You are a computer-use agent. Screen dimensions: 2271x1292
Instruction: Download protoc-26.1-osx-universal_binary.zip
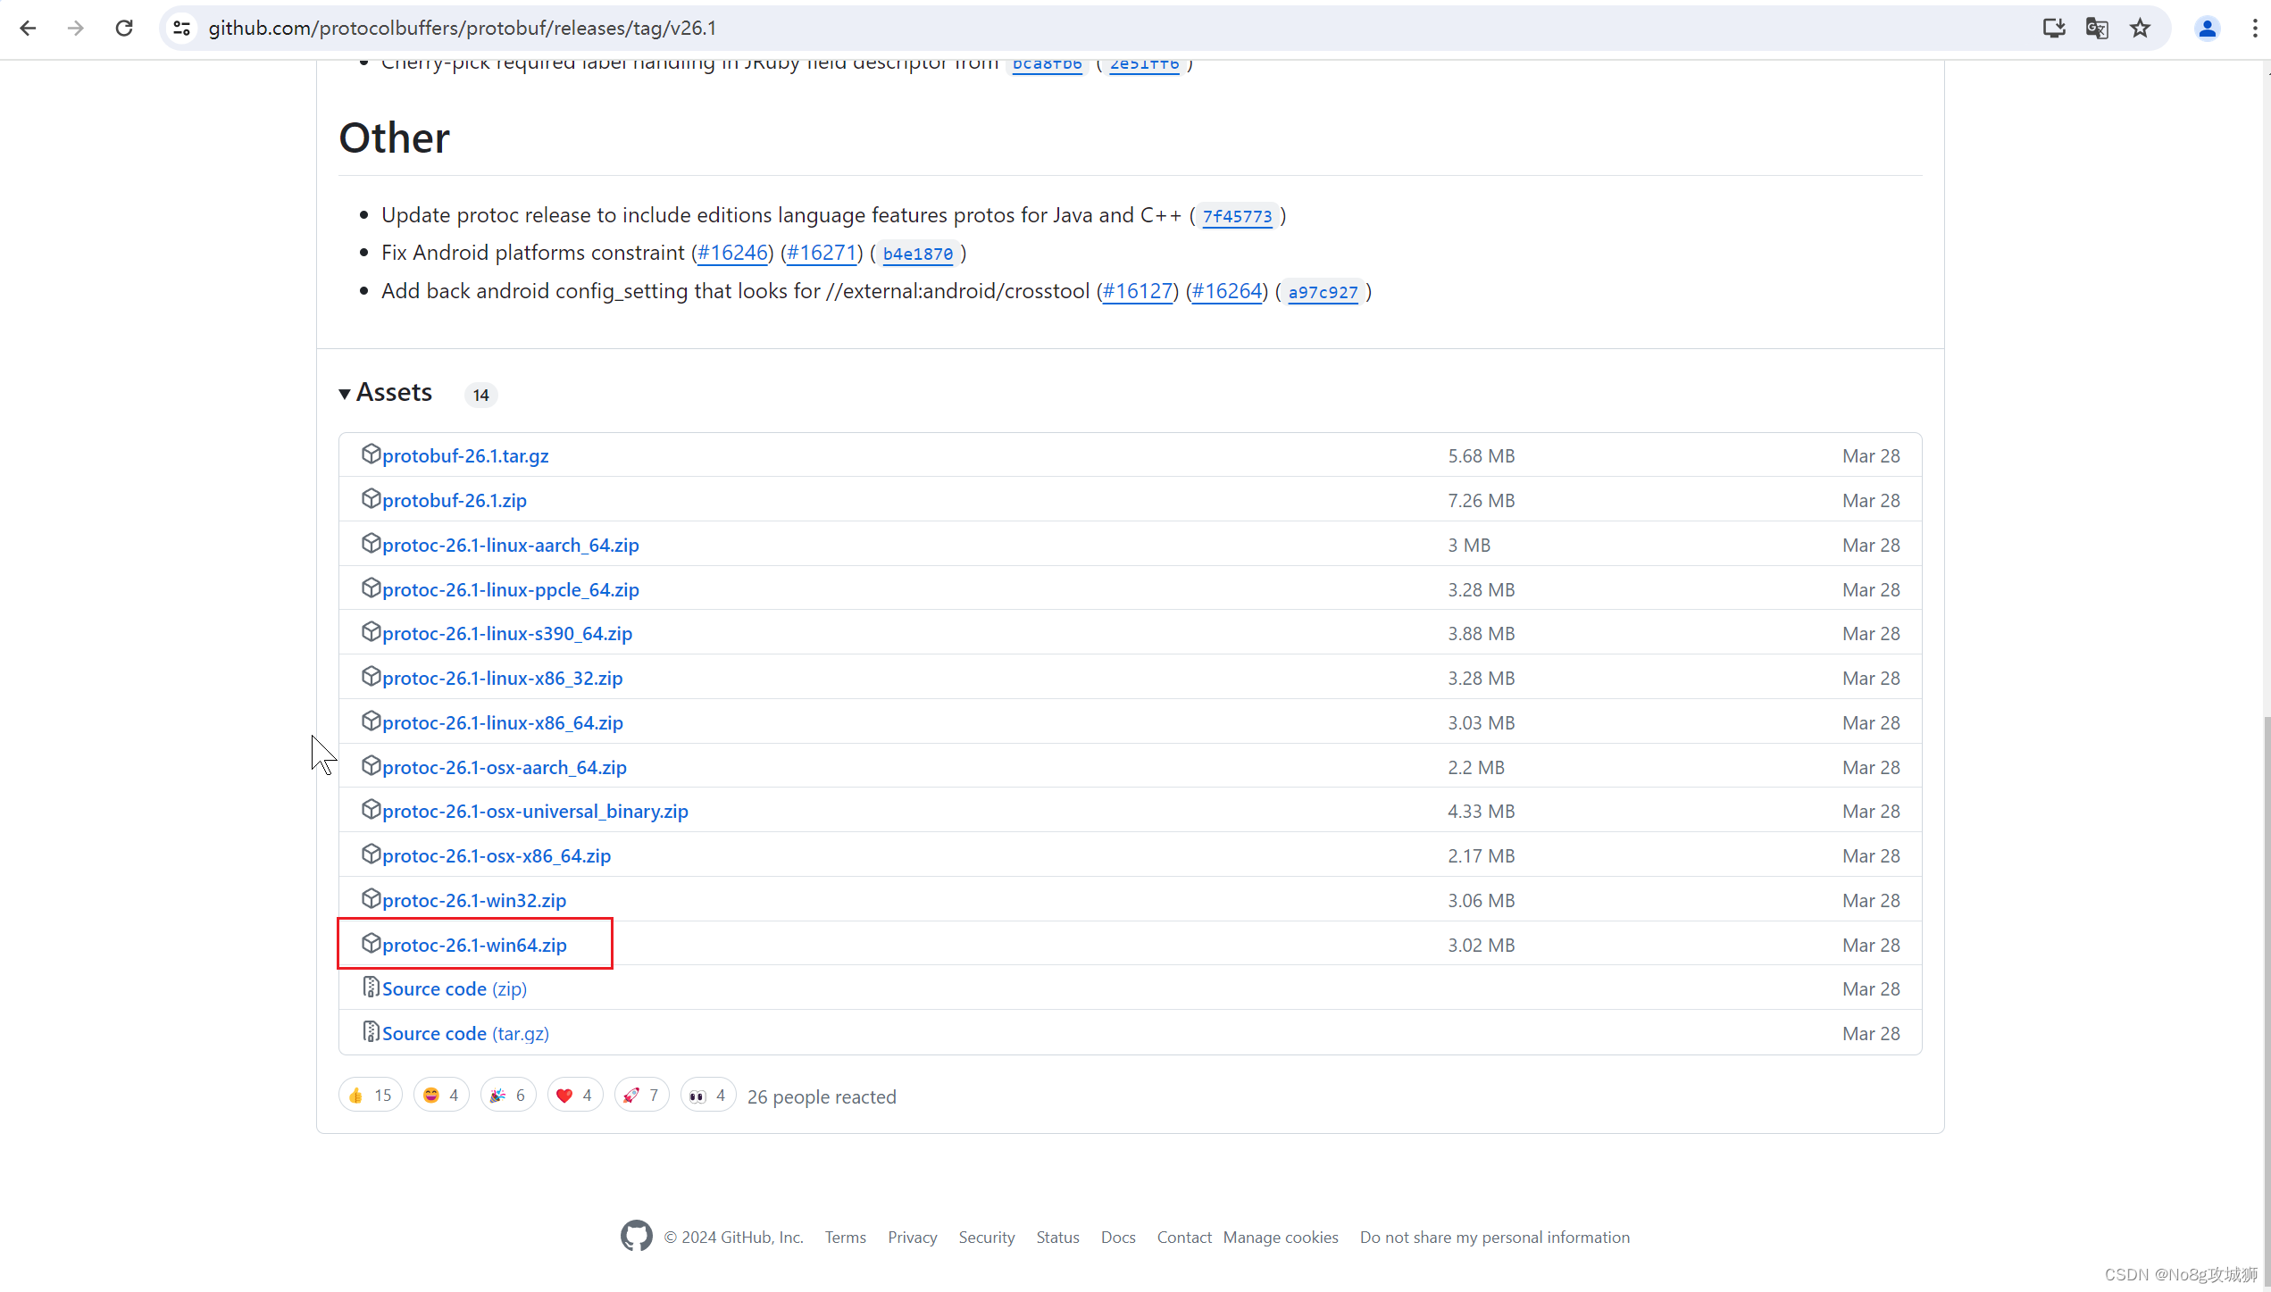coord(535,812)
